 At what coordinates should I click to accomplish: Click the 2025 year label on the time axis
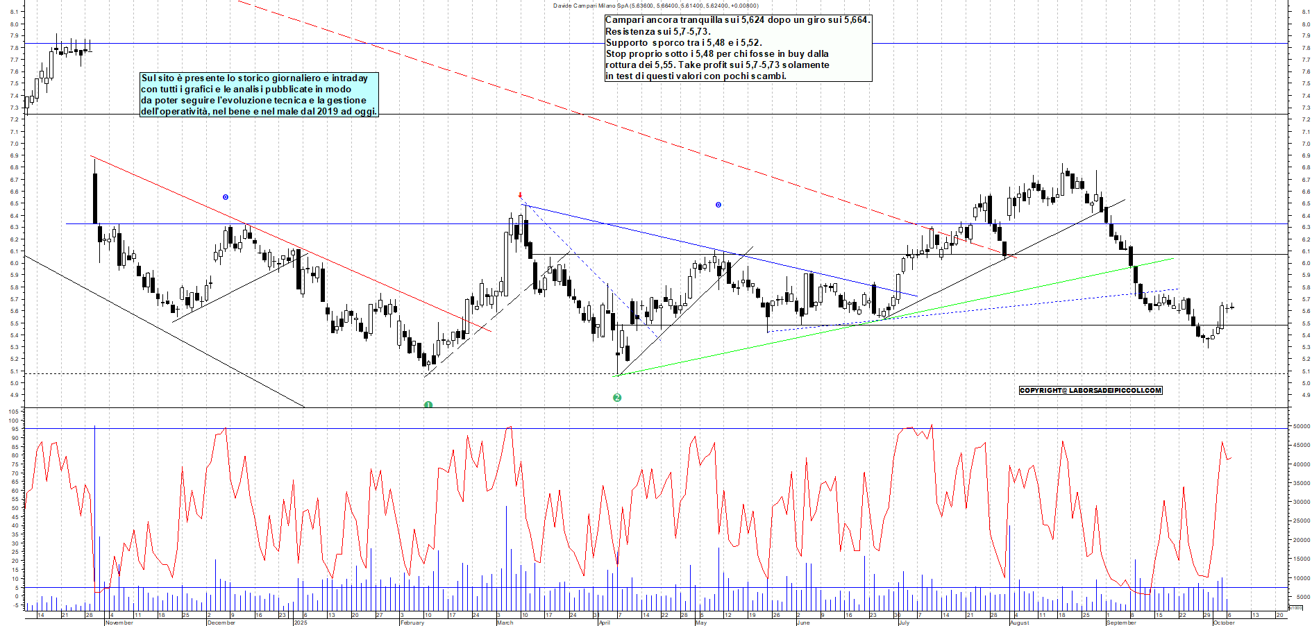300,623
